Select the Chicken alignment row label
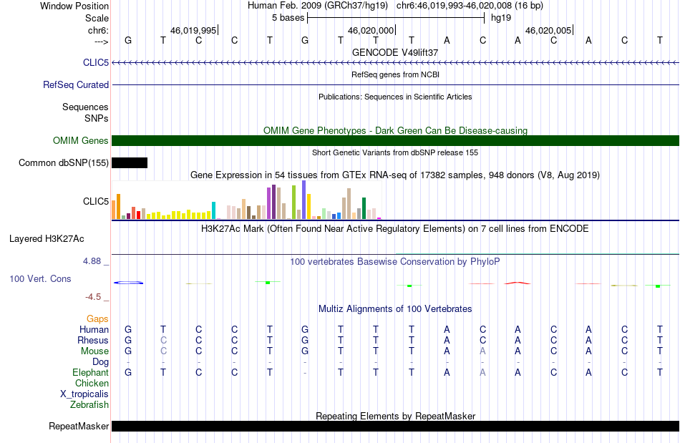This screenshot has width=680, height=443. (92, 383)
